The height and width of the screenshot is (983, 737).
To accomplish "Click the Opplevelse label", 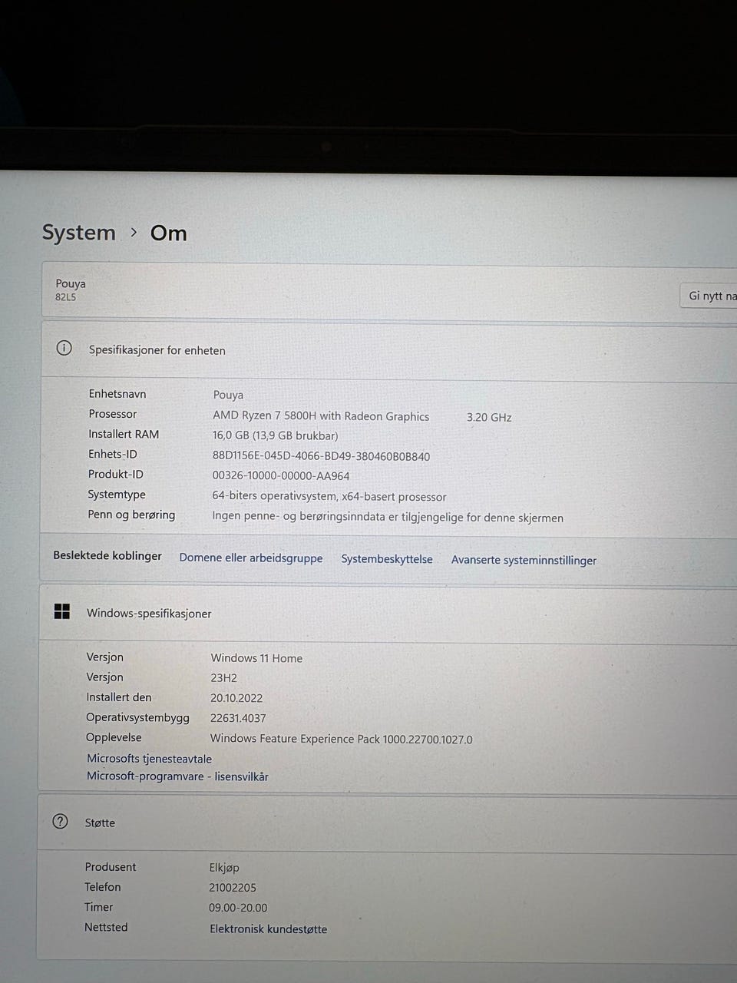I will click(x=114, y=738).
